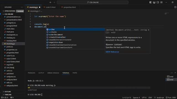This screenshot has width=177, height=99.
Task: Choose the writeln autocomplete suggestion
Action: (76, 32)
